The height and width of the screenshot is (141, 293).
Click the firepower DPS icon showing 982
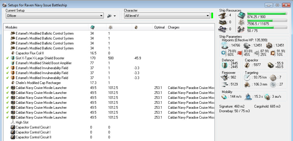[224, 77]
